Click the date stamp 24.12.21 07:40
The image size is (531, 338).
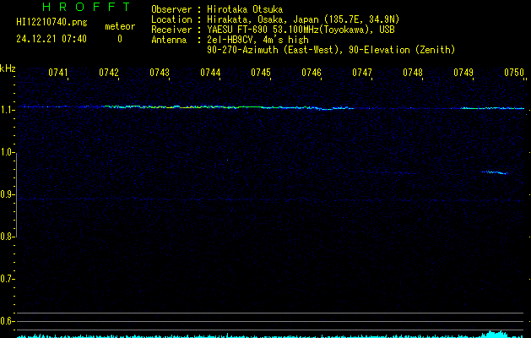[x=51, y=39]
